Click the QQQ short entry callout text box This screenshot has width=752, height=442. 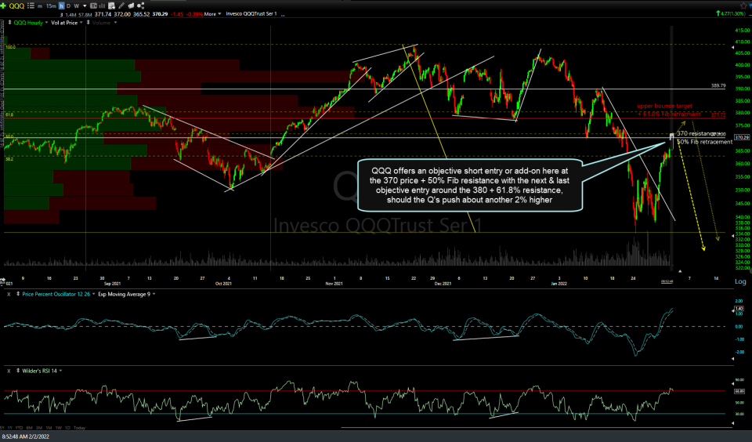(x=470, y=185)
